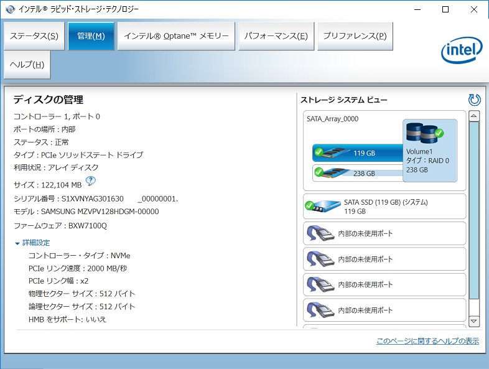Click the fourth 内部の未使用ポート entry
This screenshot has width=489, height=369.
pyautogui.click(x=384, y=310)
